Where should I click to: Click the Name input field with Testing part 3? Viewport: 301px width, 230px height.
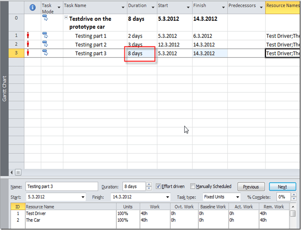pos(62,187)
